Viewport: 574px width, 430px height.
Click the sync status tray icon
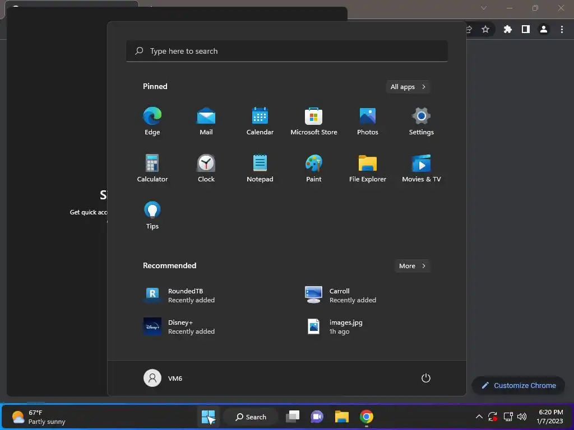click(x=493, y=417)
